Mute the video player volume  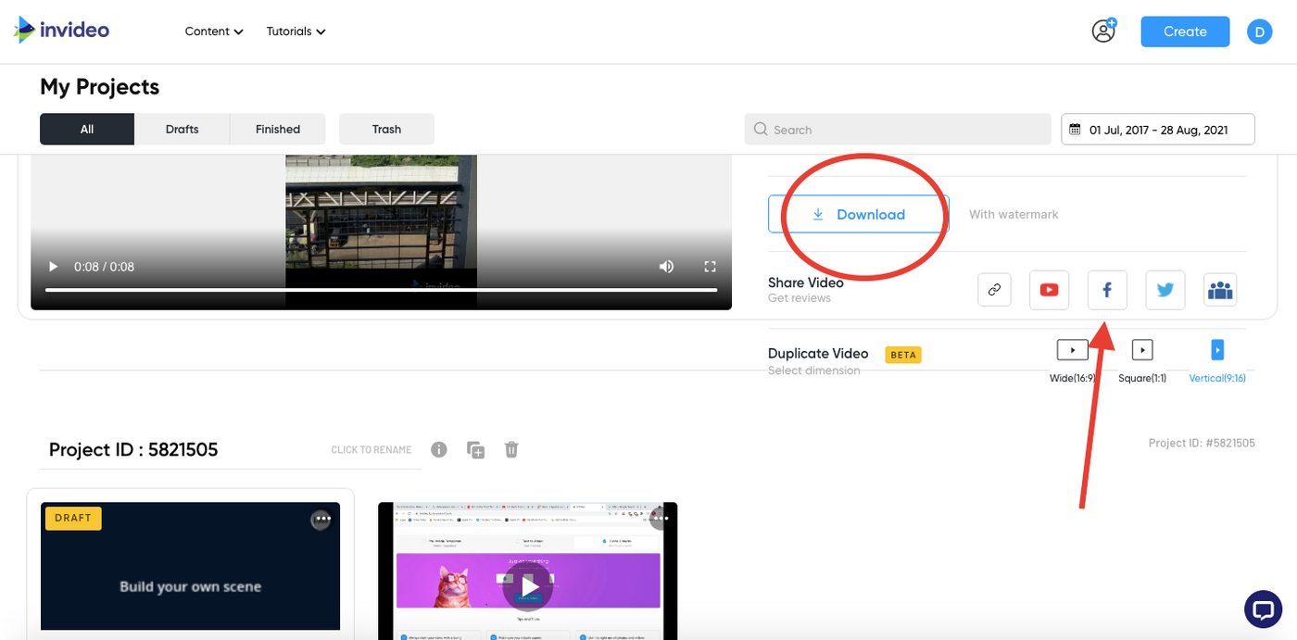[666, 267]
